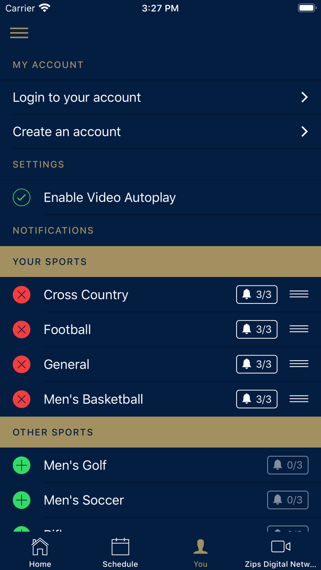Viewport: 321px width, 570px height.
Task: Remove Cross Country from your sports
Action: (22, 295)
